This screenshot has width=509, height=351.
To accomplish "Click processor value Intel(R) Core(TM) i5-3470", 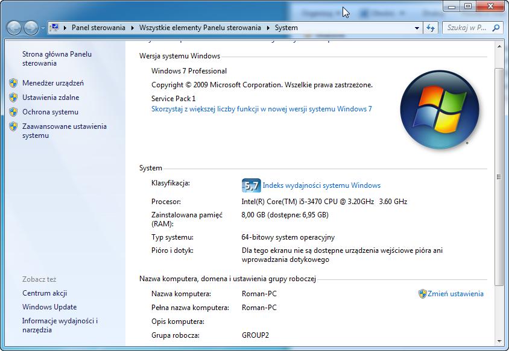I will pyautogui.click(x=324, y=202).
